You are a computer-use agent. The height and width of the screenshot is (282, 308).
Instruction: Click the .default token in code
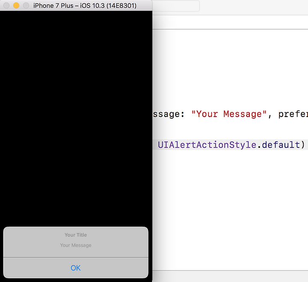pyautogui.click(x=278, y=145)
